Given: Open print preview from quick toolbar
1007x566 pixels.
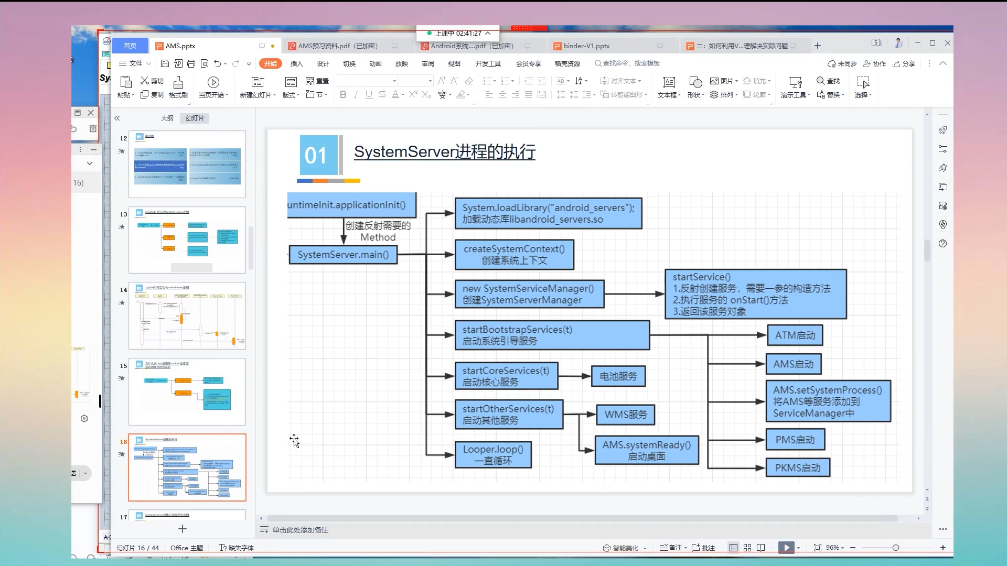Looking at the screenshot, I should (205, 63).
